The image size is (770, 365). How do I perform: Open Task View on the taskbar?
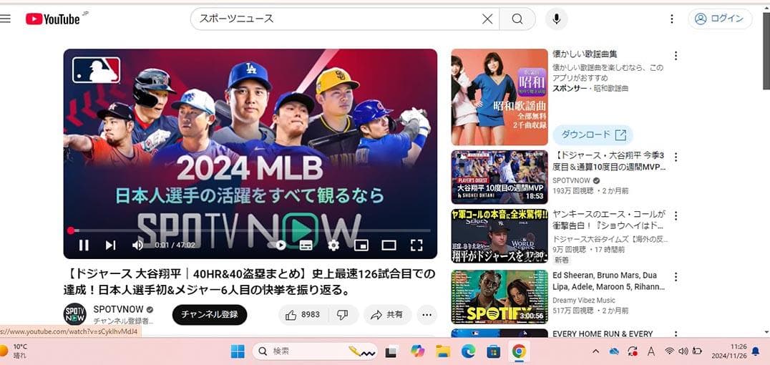(x=391, y=351)
